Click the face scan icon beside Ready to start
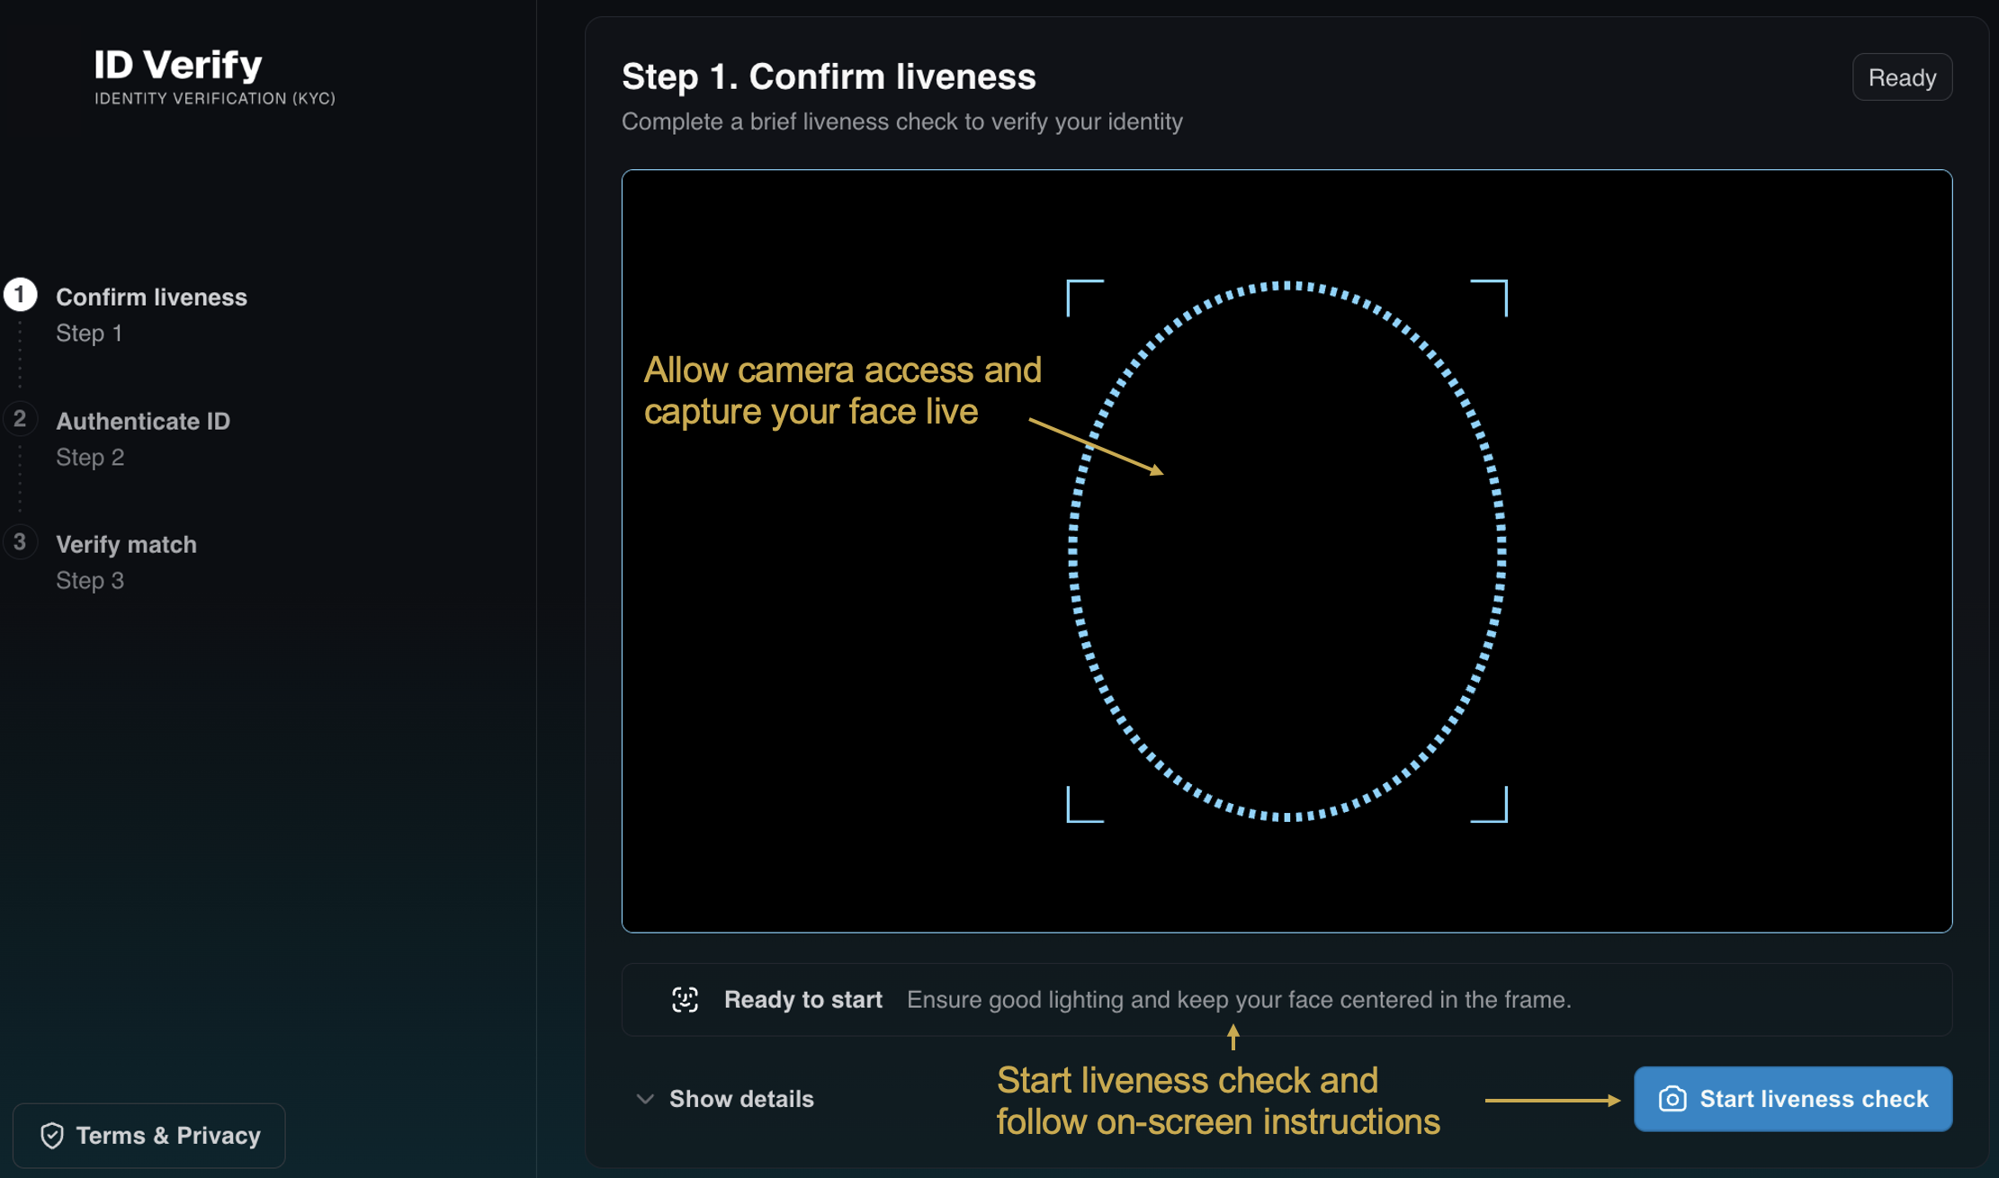The width and height of the screenshot is (1999, 1178). point(685,999)
